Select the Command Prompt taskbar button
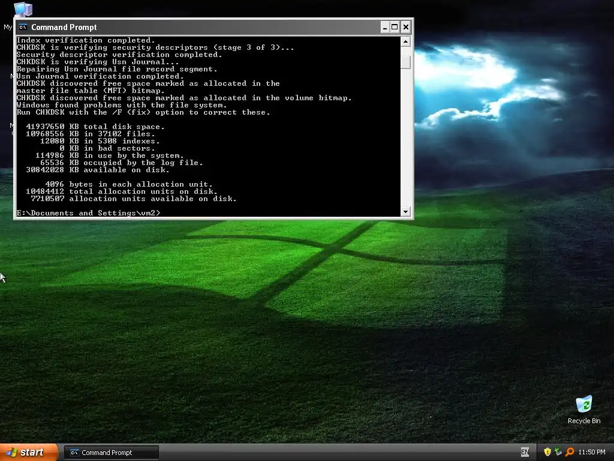This screenshot has height=461, width=614. 111,453
